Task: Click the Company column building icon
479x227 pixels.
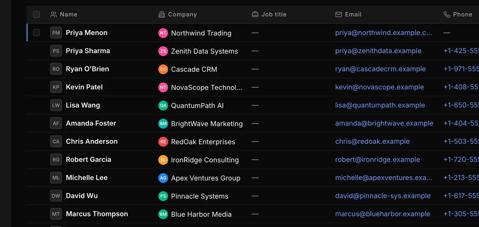Action: (x=162, y=14)
